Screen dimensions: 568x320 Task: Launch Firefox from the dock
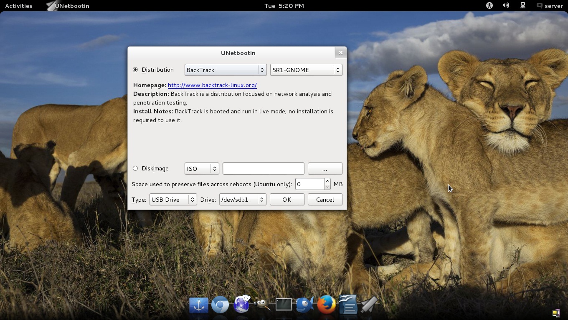(326, 305)
